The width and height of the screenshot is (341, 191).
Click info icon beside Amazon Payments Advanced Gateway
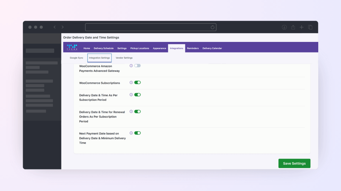click(131, 66)
